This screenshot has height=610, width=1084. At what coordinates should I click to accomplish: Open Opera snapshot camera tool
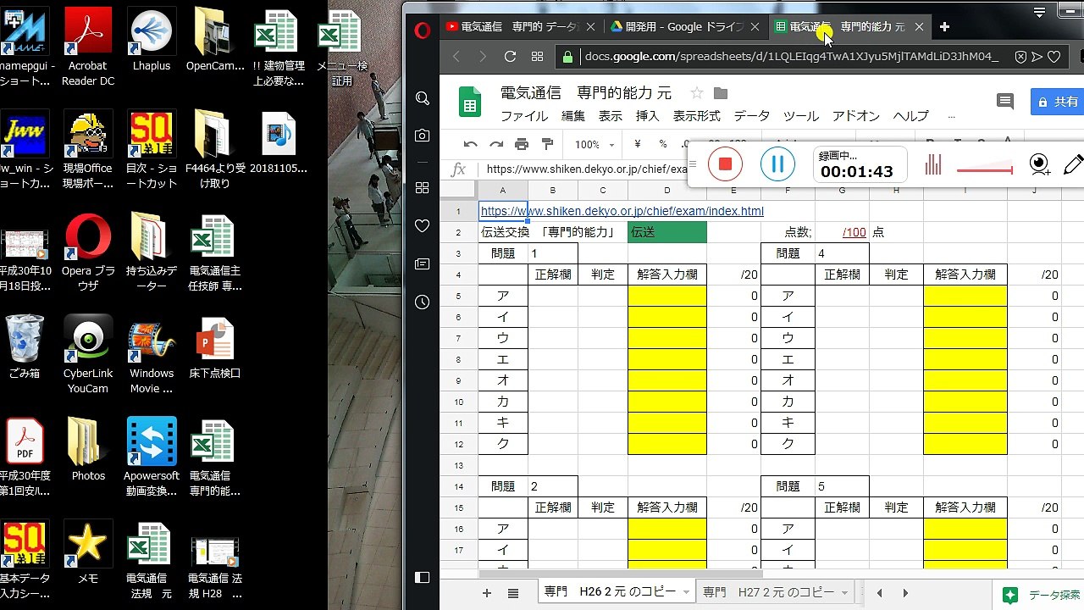tap(423, 136)
